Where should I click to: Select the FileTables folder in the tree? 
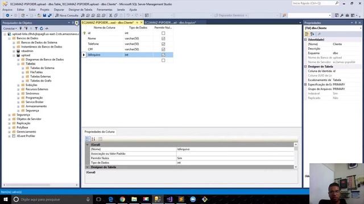pos(36,72)
